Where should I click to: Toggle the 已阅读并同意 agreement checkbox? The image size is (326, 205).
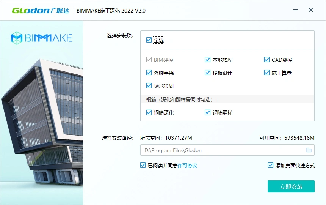[x=143, y=166]
